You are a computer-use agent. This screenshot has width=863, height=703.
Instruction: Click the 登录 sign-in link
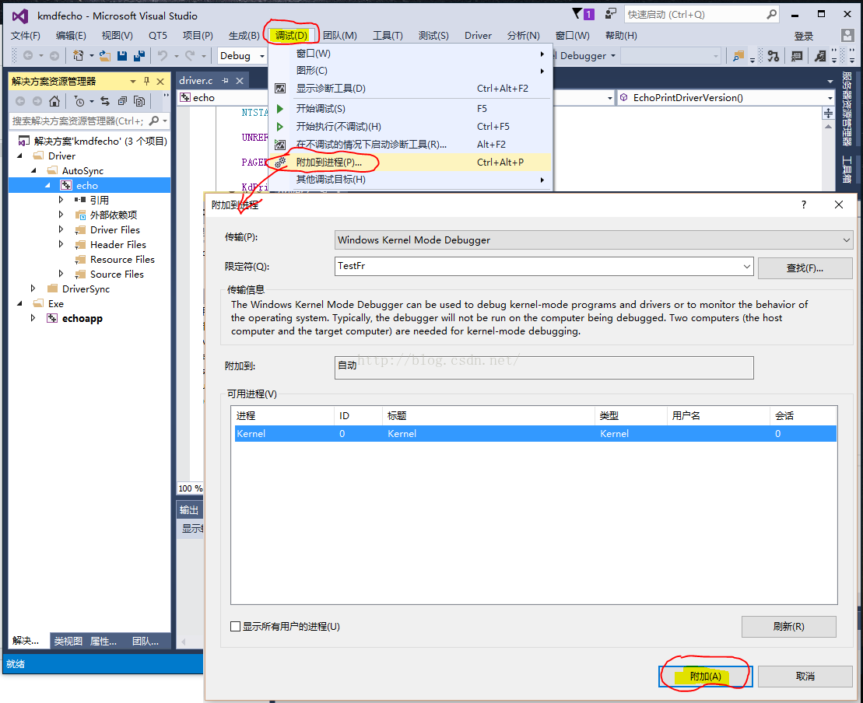tap(803, 37)
